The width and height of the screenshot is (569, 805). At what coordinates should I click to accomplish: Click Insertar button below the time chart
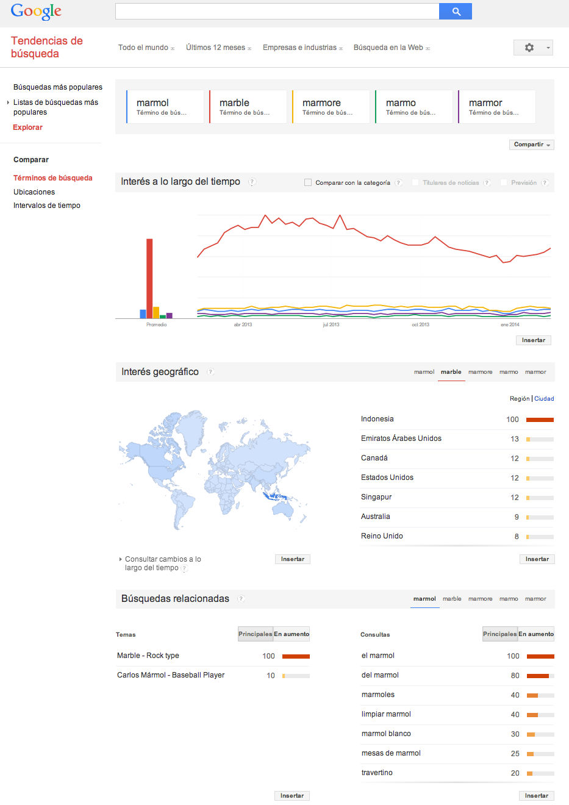click(533, 340)
